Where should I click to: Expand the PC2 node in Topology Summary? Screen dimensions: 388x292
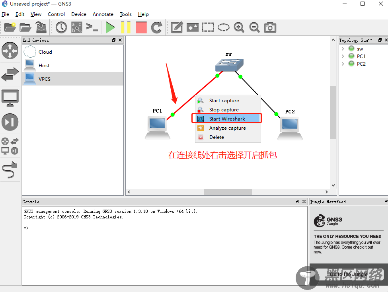point(343,64)
